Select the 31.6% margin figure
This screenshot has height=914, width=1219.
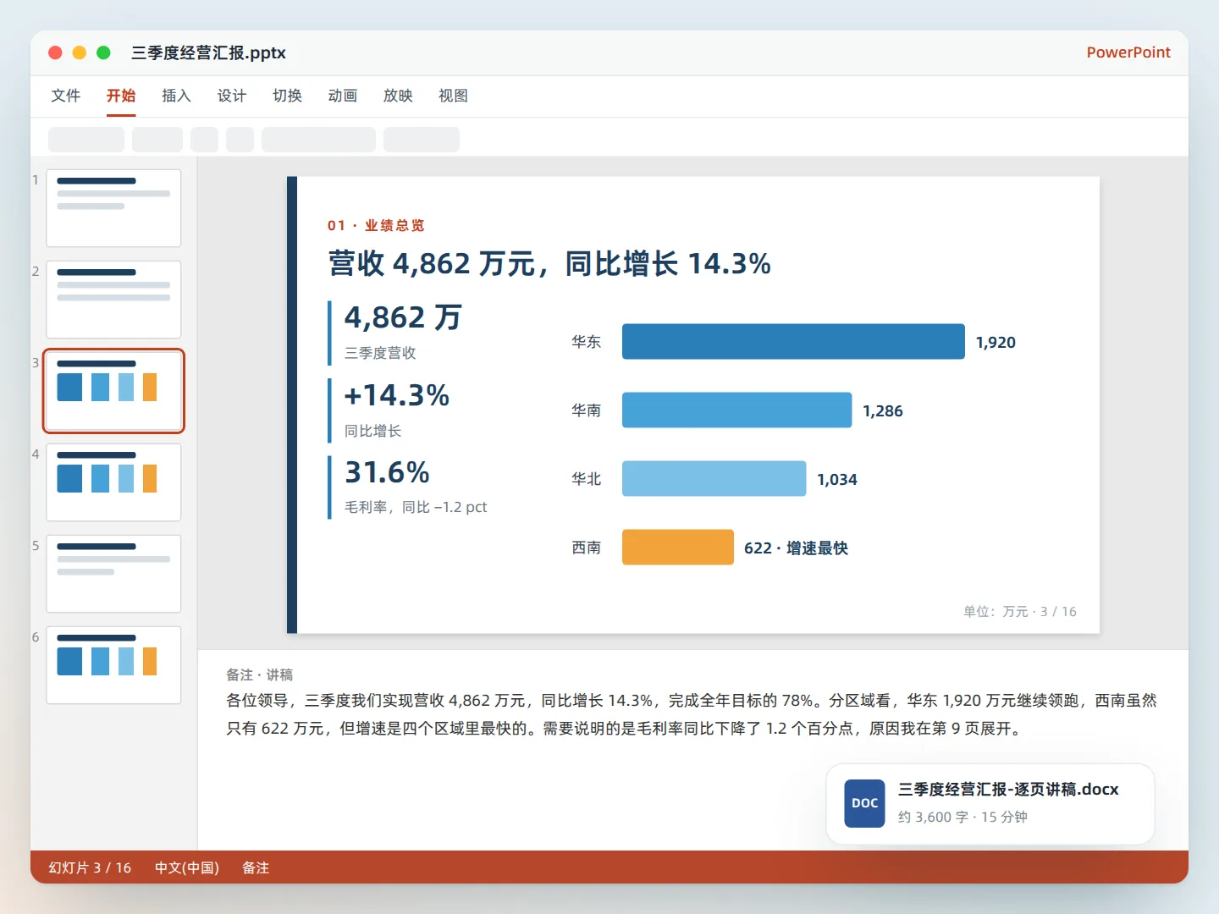tap(387, 472)
